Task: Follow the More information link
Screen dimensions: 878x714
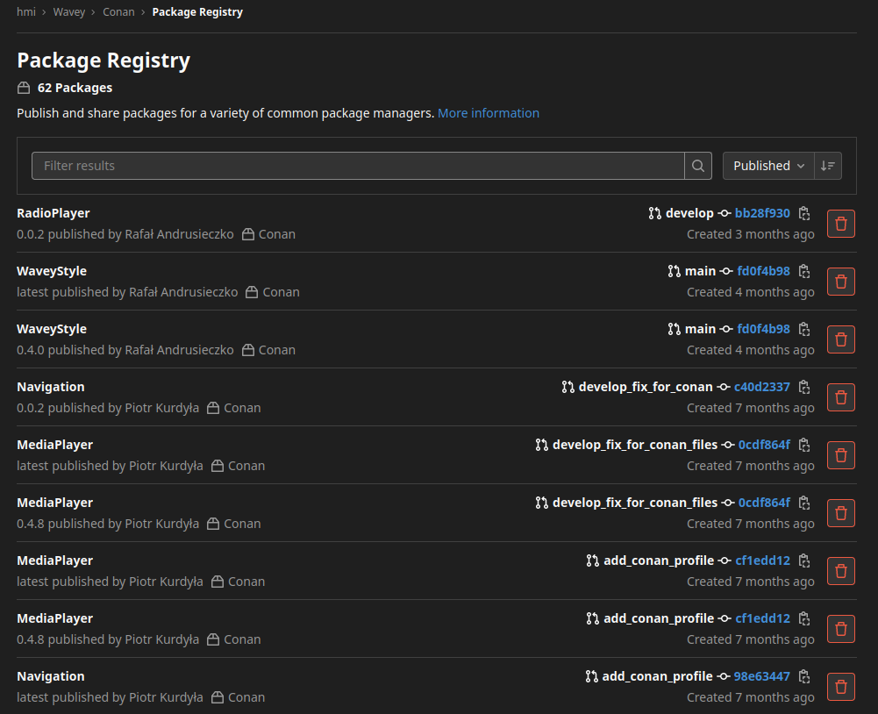Action: tap(489, 112)
